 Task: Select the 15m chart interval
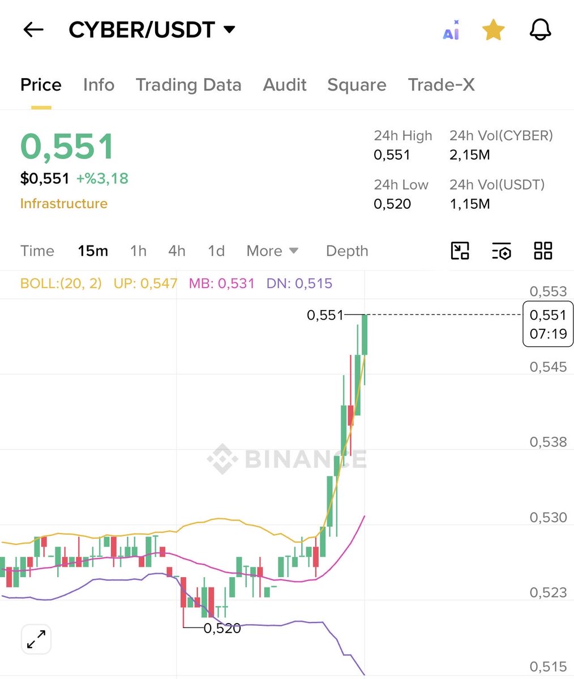[x=93, y=251]
